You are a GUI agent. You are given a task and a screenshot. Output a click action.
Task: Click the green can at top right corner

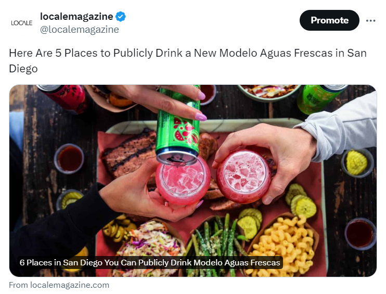tap(319, 99)
